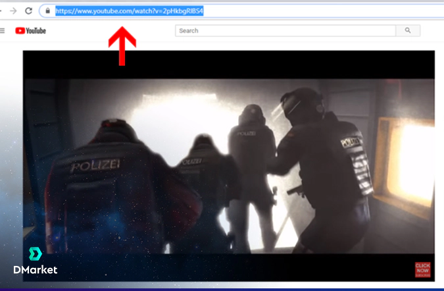Click the green DMarket logo icon

[34, 254]
